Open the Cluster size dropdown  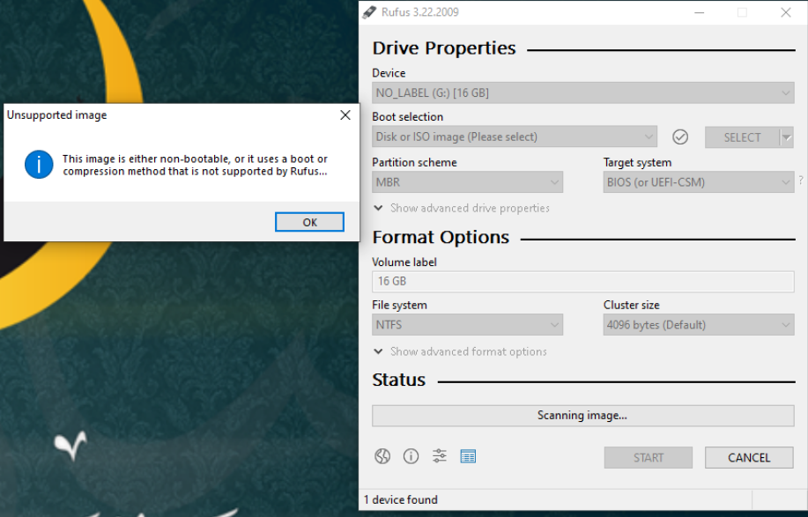(x=698, y=325)
